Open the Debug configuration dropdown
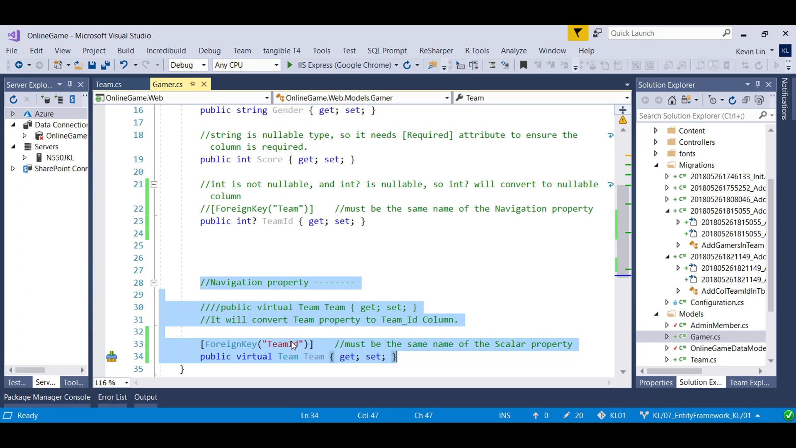This screenshot has height=448, width=796. [x=204, y=65]
